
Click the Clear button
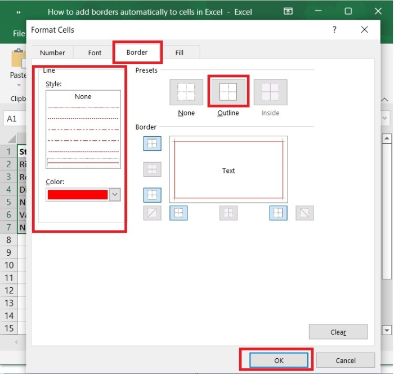pyautogui.click(x=338, y=332)
